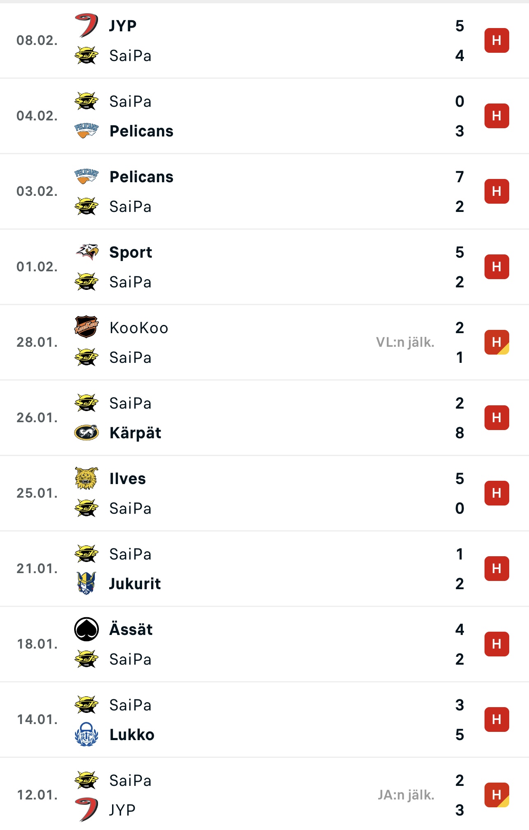Click the H badge for KooKoo overtime loss
The image size is (529, 830).
[x=496, y=342]
